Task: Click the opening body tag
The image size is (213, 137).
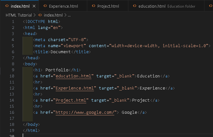Action: pyautogui.click(x=30, y=64)
